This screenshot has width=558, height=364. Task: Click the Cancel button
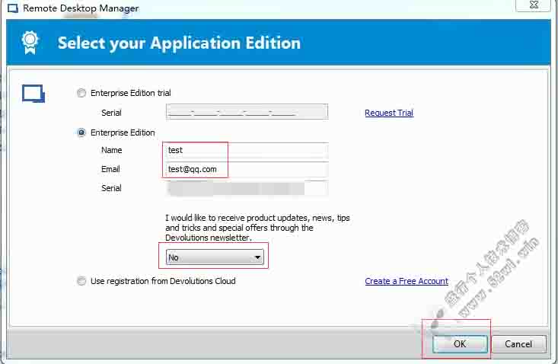(518, 343)
